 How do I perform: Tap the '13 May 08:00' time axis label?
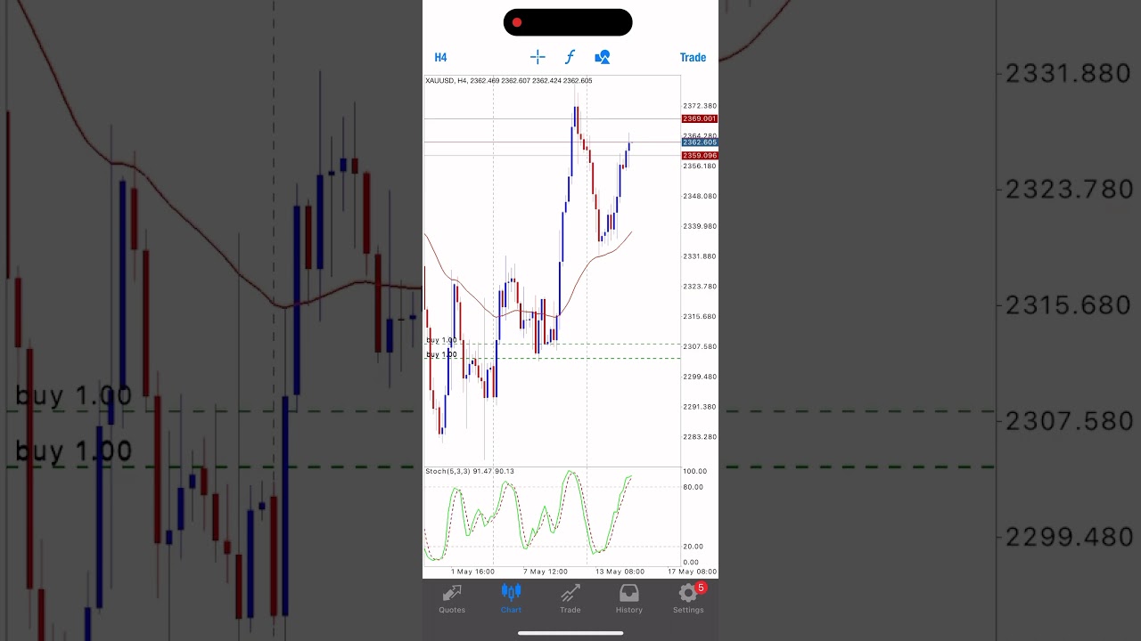click(620, 572)
